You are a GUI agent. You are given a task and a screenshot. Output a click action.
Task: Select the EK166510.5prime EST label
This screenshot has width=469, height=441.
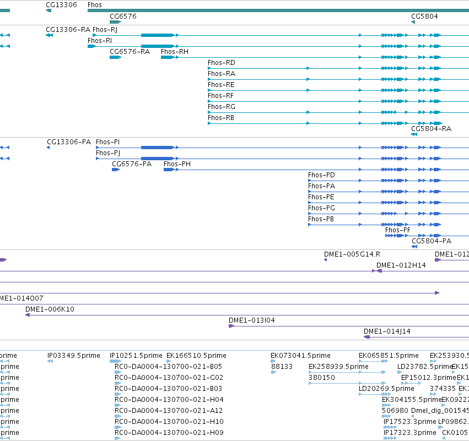[196, 356]
